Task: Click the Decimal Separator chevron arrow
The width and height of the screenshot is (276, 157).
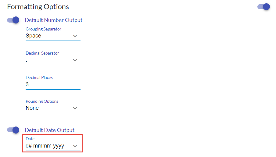Action: click(75, 60)
